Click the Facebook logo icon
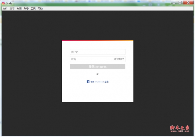 pyautogui.click(x=88, y=82)
